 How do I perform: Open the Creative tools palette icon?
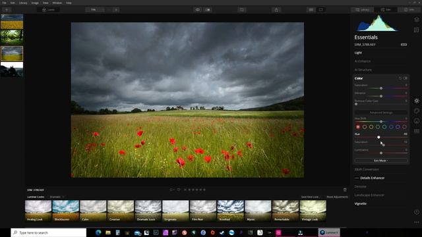pos(416,111)
